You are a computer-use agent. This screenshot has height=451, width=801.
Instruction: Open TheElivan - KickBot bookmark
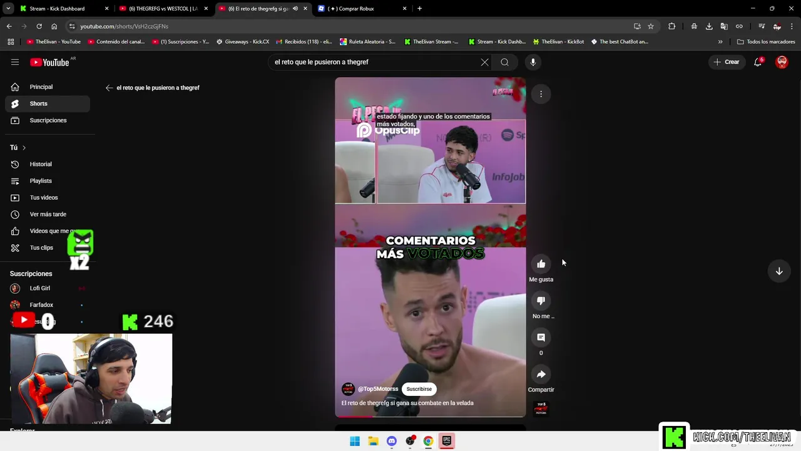pos(558,42)
